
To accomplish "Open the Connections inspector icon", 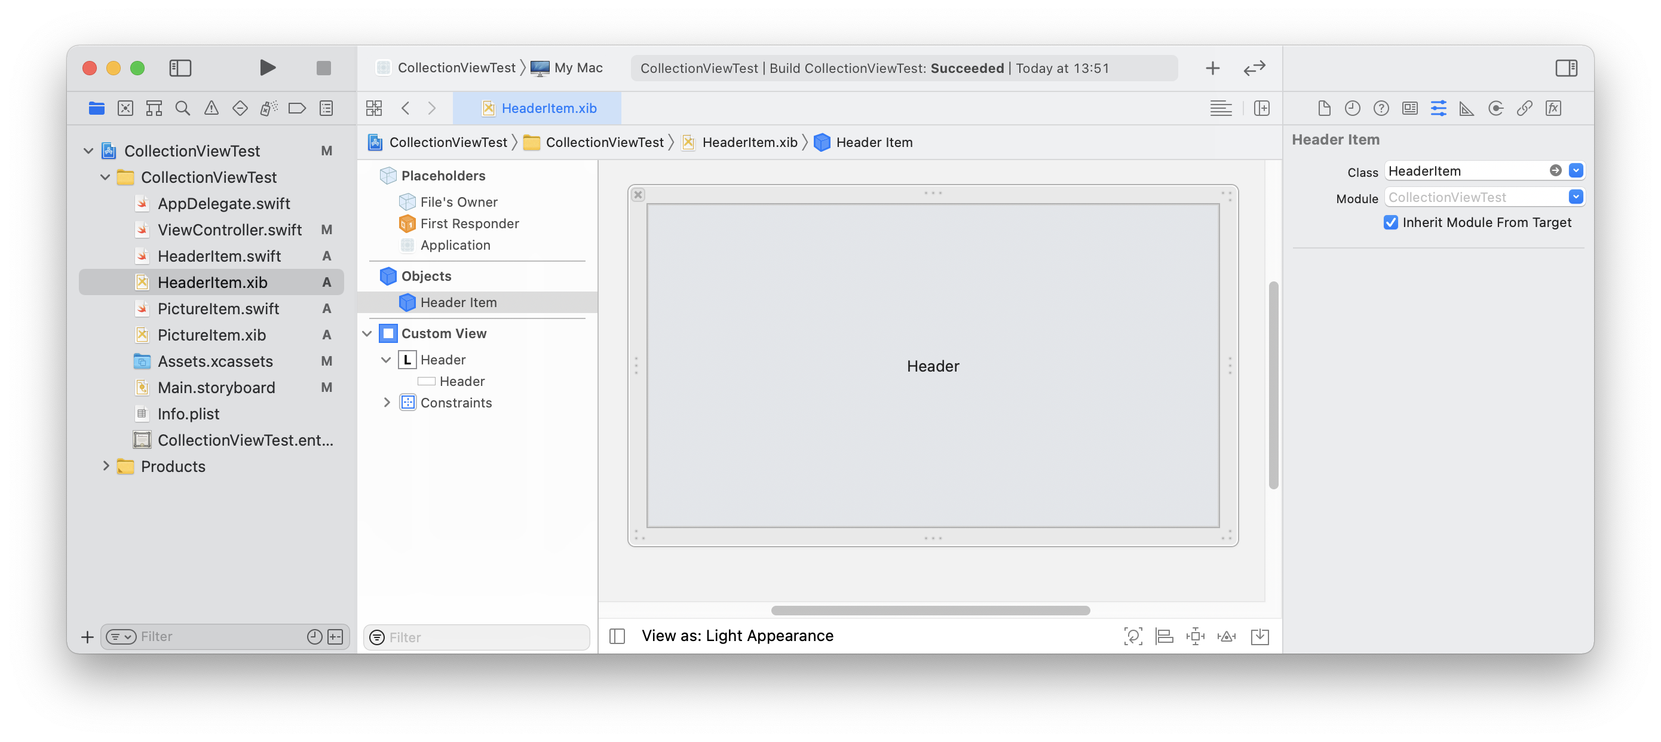I will (x=1495, y=108).
